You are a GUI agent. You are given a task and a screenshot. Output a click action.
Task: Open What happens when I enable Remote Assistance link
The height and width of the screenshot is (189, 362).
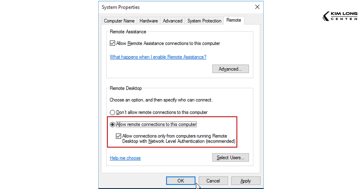point(158,57)
